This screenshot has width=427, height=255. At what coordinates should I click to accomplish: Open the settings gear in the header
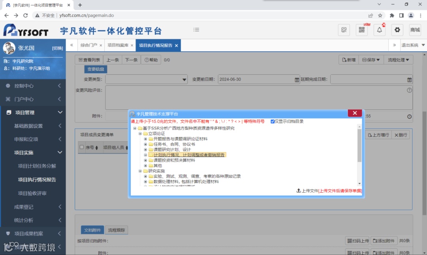pyautogui.click(x=397, y=30)
